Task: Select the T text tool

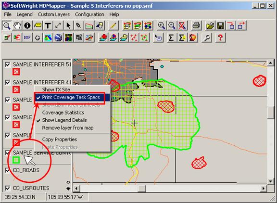Action: [48, 25]
